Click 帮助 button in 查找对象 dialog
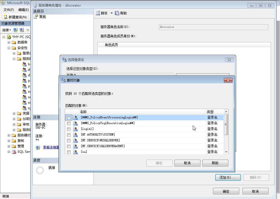 [215, 163]
